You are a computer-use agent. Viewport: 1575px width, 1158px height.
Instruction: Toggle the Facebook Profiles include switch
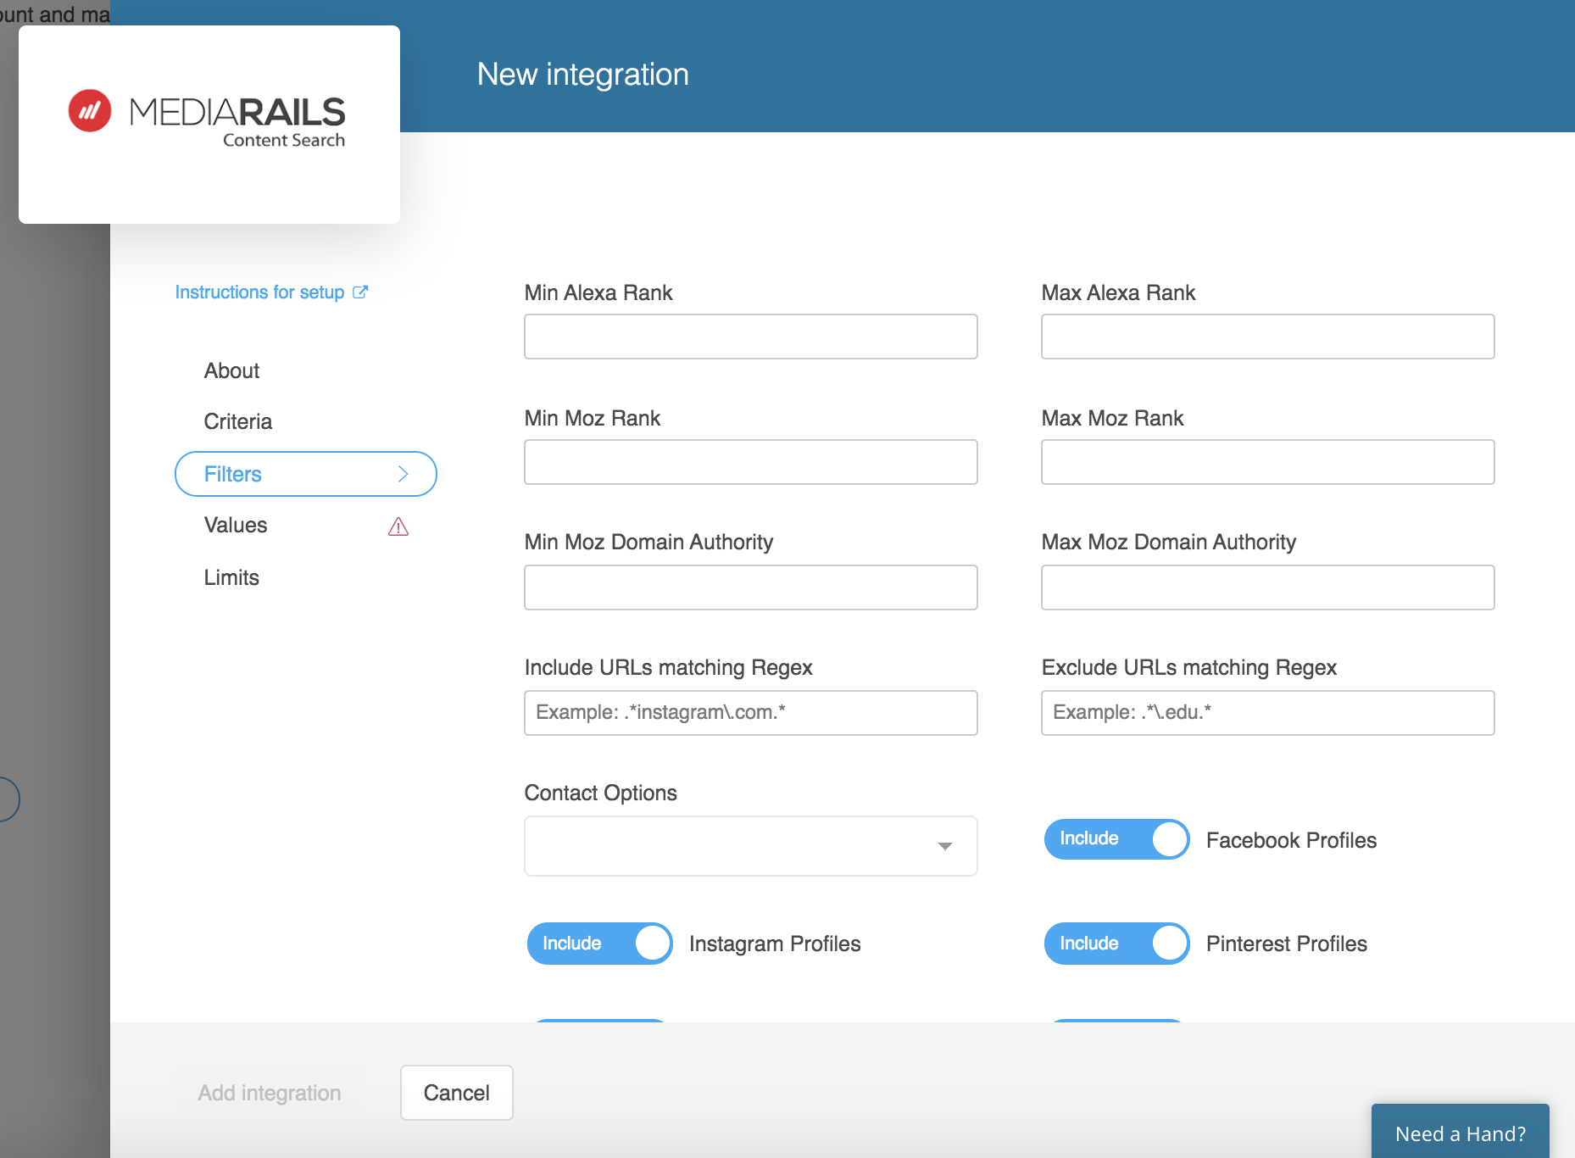[x=1116, y=839]
